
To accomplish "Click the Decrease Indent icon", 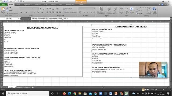I will pos(57,12).
